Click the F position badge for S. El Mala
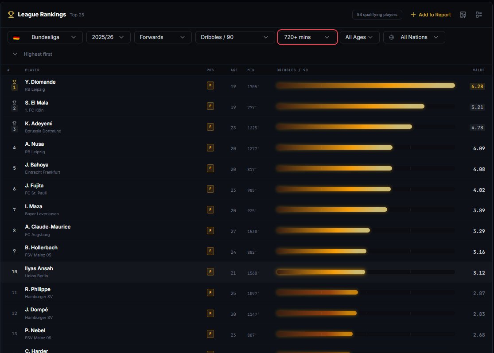Image resolution: width=494 pixels, height=353 pixels. tap(210, 106)
